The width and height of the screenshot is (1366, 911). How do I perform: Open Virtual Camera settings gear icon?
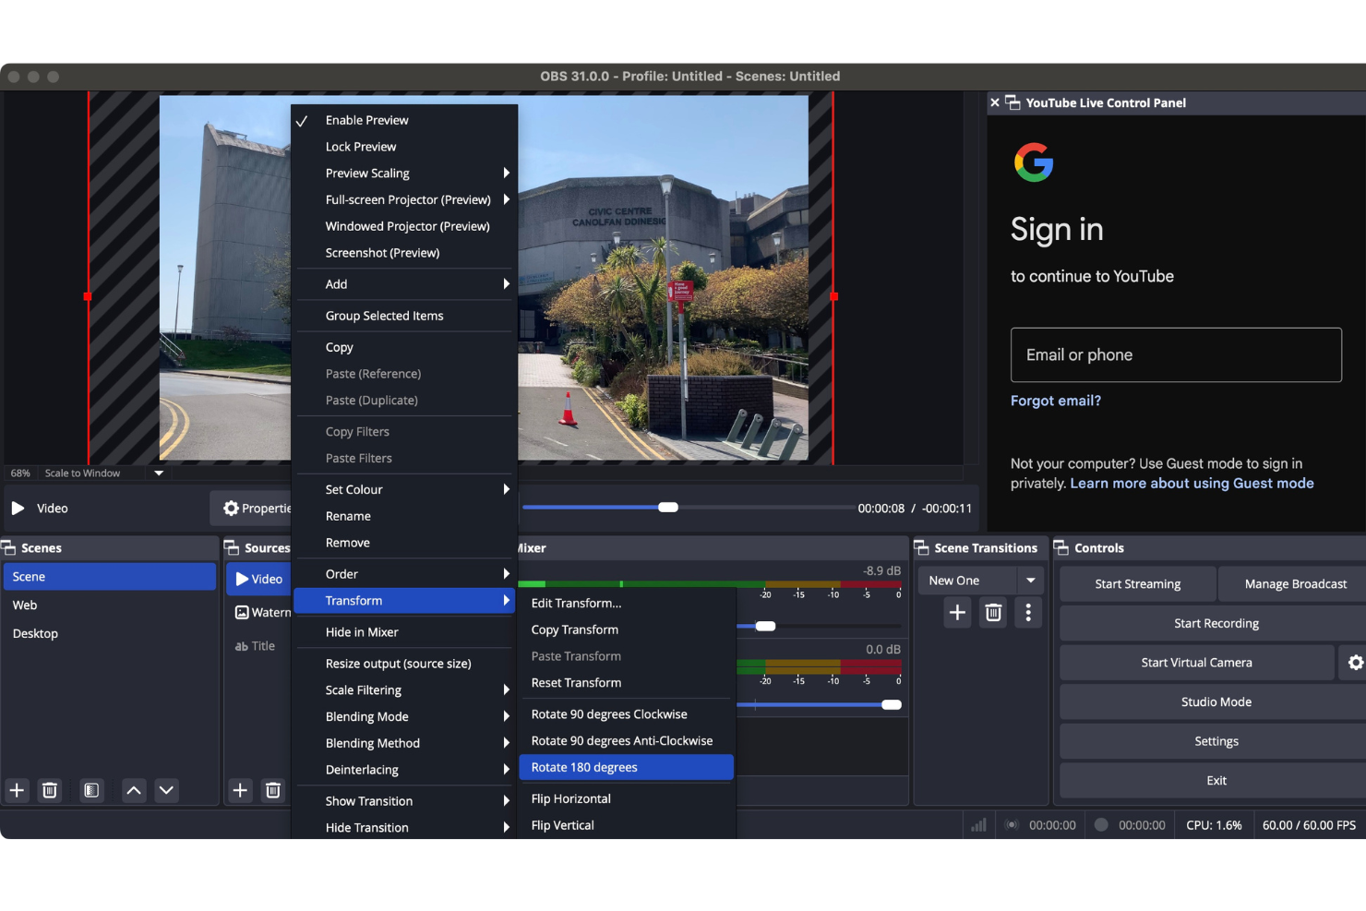[x=1355, y=663]
